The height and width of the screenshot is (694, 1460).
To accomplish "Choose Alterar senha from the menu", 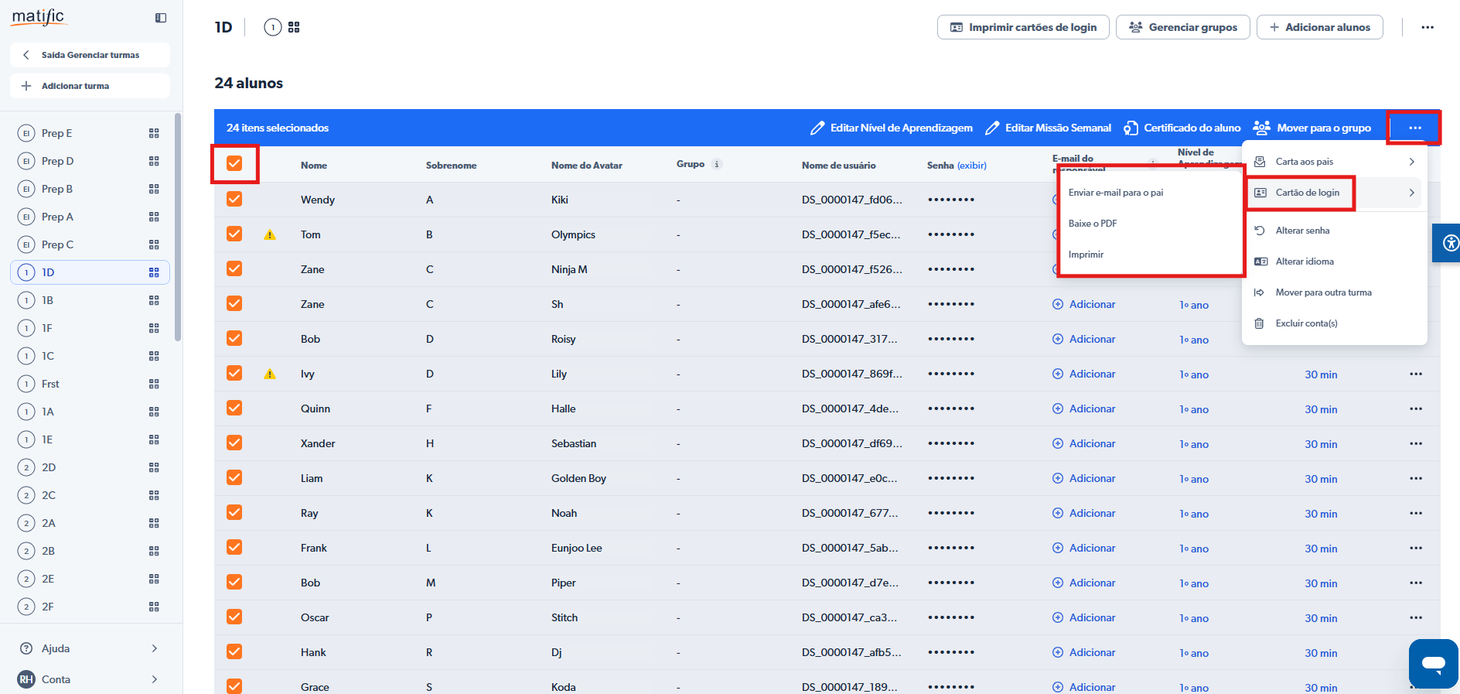I will click(1302, 231).
